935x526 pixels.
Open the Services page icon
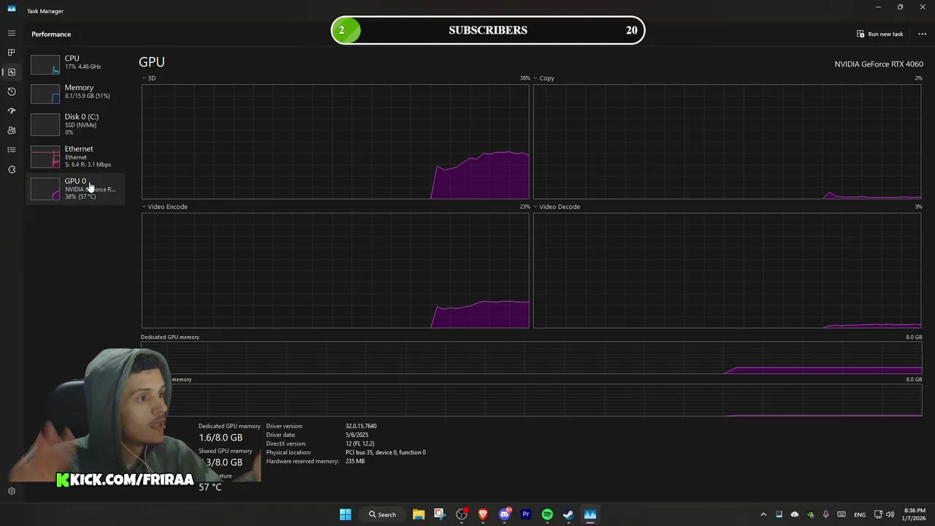point(12,169)
